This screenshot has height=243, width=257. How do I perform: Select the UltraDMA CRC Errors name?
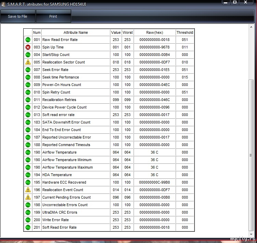click(60, 212)
